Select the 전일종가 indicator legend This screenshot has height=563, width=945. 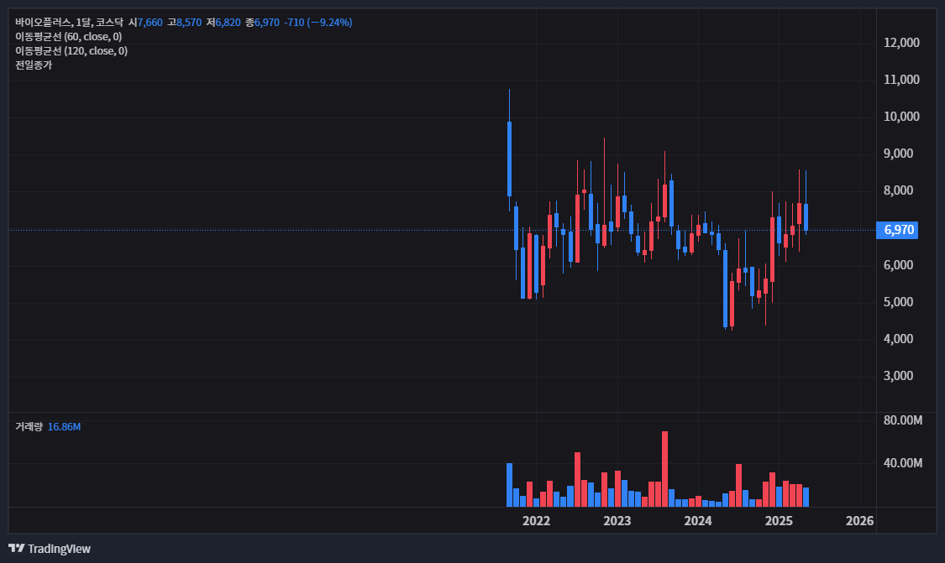pos(34,65)
